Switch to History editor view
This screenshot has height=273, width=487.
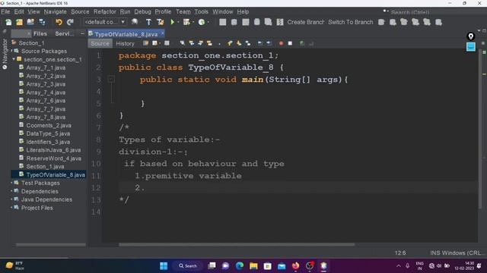pyautogui.click(x=125, y=43)
